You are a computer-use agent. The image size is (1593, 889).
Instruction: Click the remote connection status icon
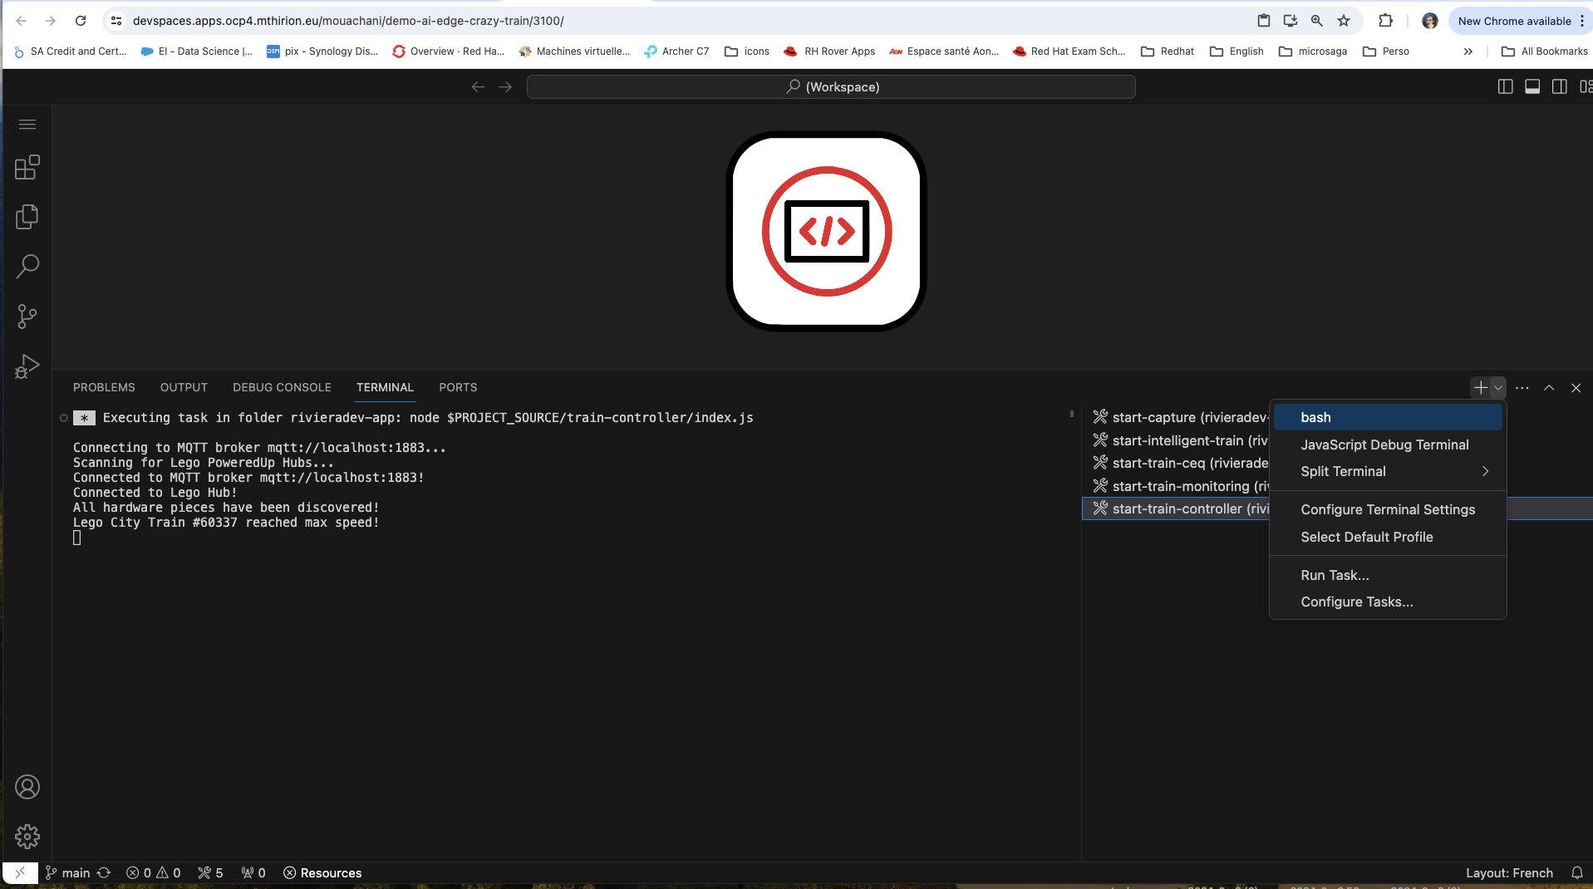(20, 872)
